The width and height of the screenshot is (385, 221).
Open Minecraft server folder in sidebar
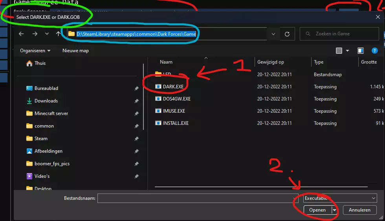(x=47, y=113)
